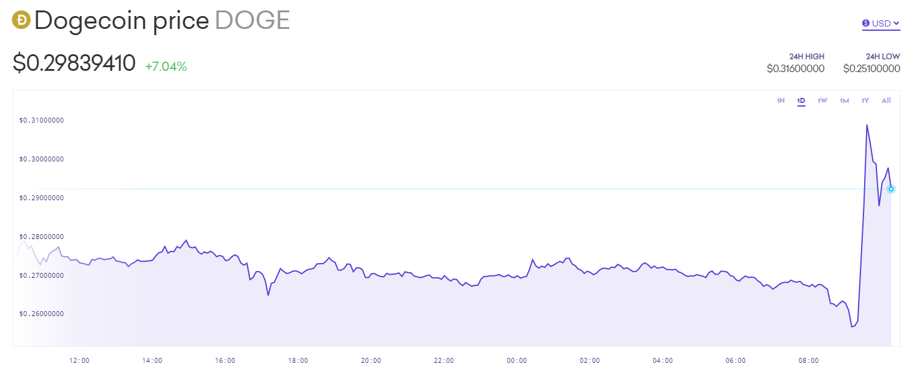The image size is (919, 369).
Task: Click the 00:00 time label on chart axis
Action: tap(517, 360)
